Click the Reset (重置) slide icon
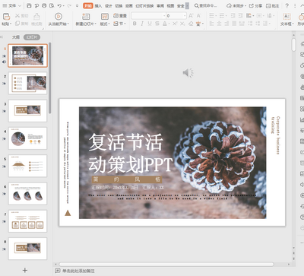Viewport: 304px width, 276px height. coord(116,16)
